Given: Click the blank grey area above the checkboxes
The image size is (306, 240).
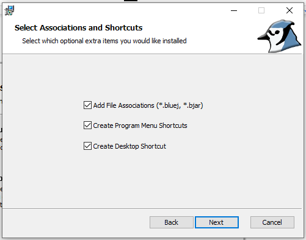Looking at the screenshot, I should (152, 77).
